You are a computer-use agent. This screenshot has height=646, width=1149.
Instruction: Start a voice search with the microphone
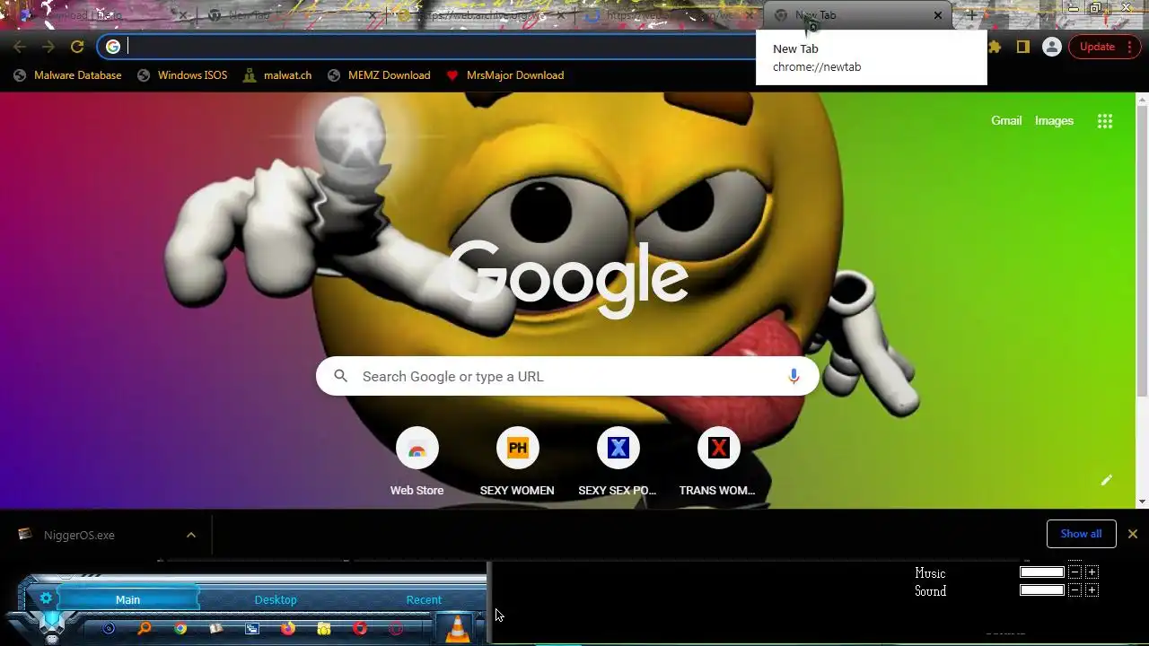(794, 377)
